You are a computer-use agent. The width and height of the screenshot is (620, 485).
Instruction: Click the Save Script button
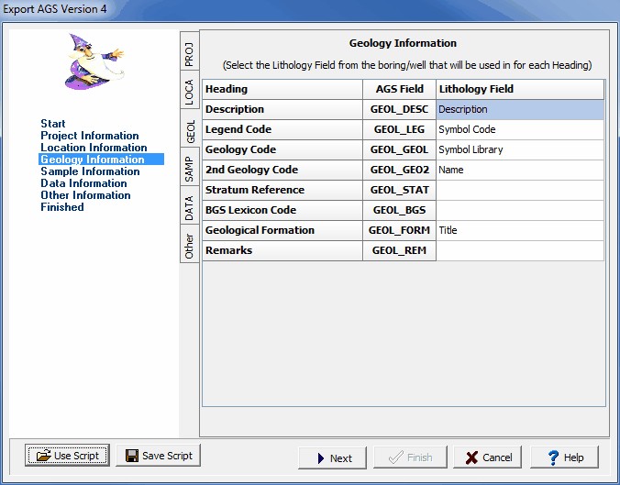tap(158, 456)
